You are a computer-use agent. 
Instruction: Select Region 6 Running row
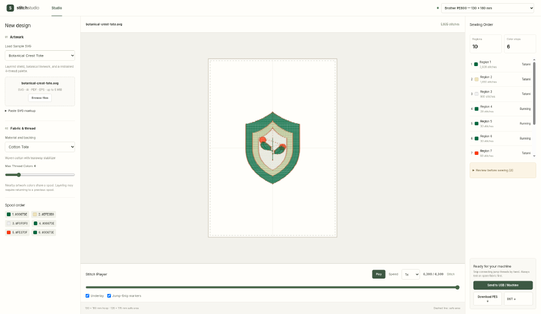[x=501, y=138]
